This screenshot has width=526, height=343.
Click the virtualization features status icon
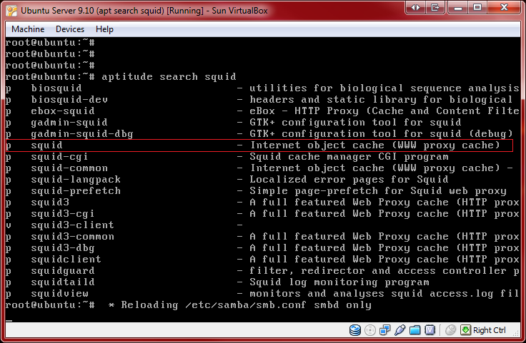tap(430, 330)
